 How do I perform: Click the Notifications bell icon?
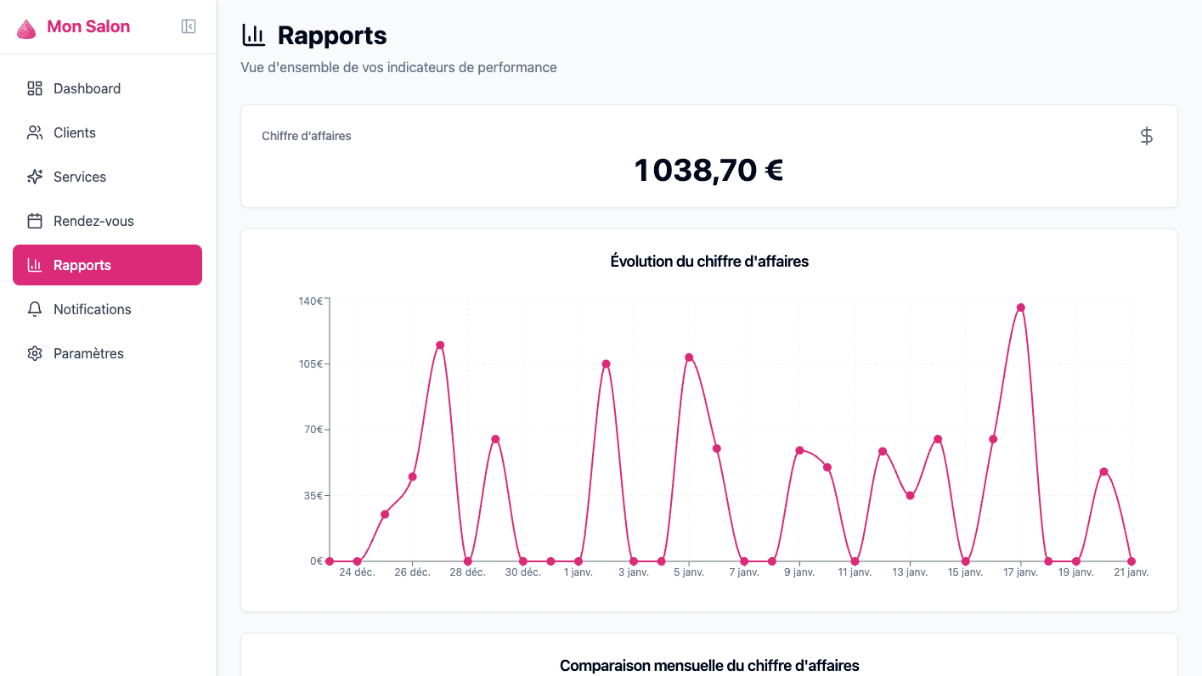[34, 309]
